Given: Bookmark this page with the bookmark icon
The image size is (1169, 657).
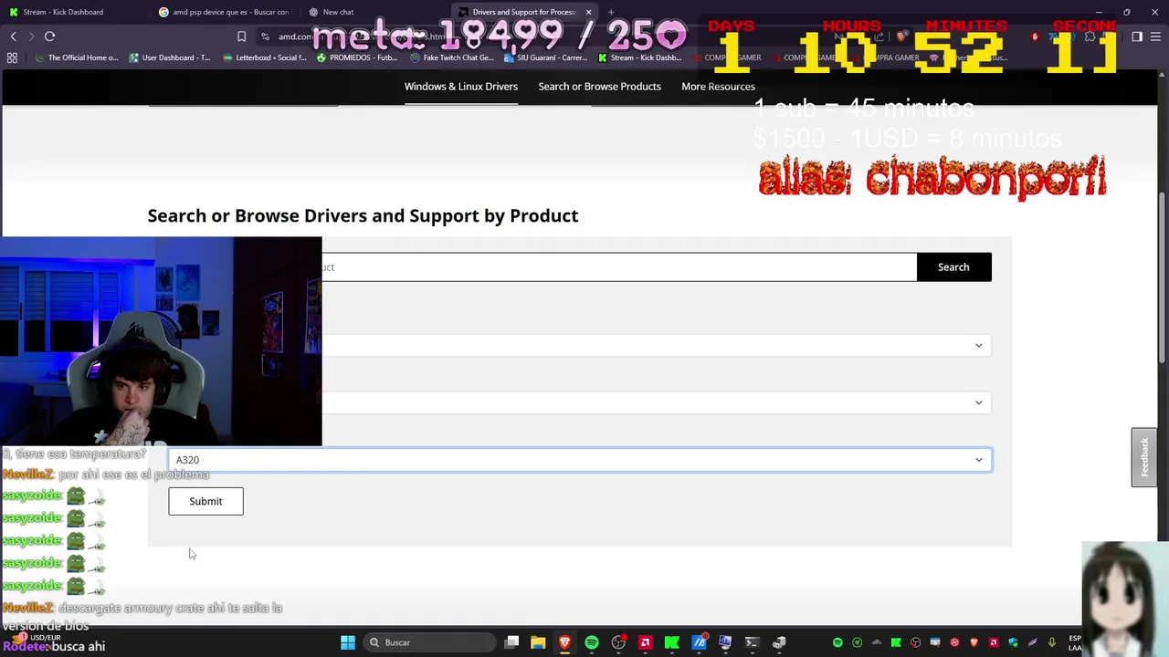Looking at the screenshot, I should click(241, 36).
